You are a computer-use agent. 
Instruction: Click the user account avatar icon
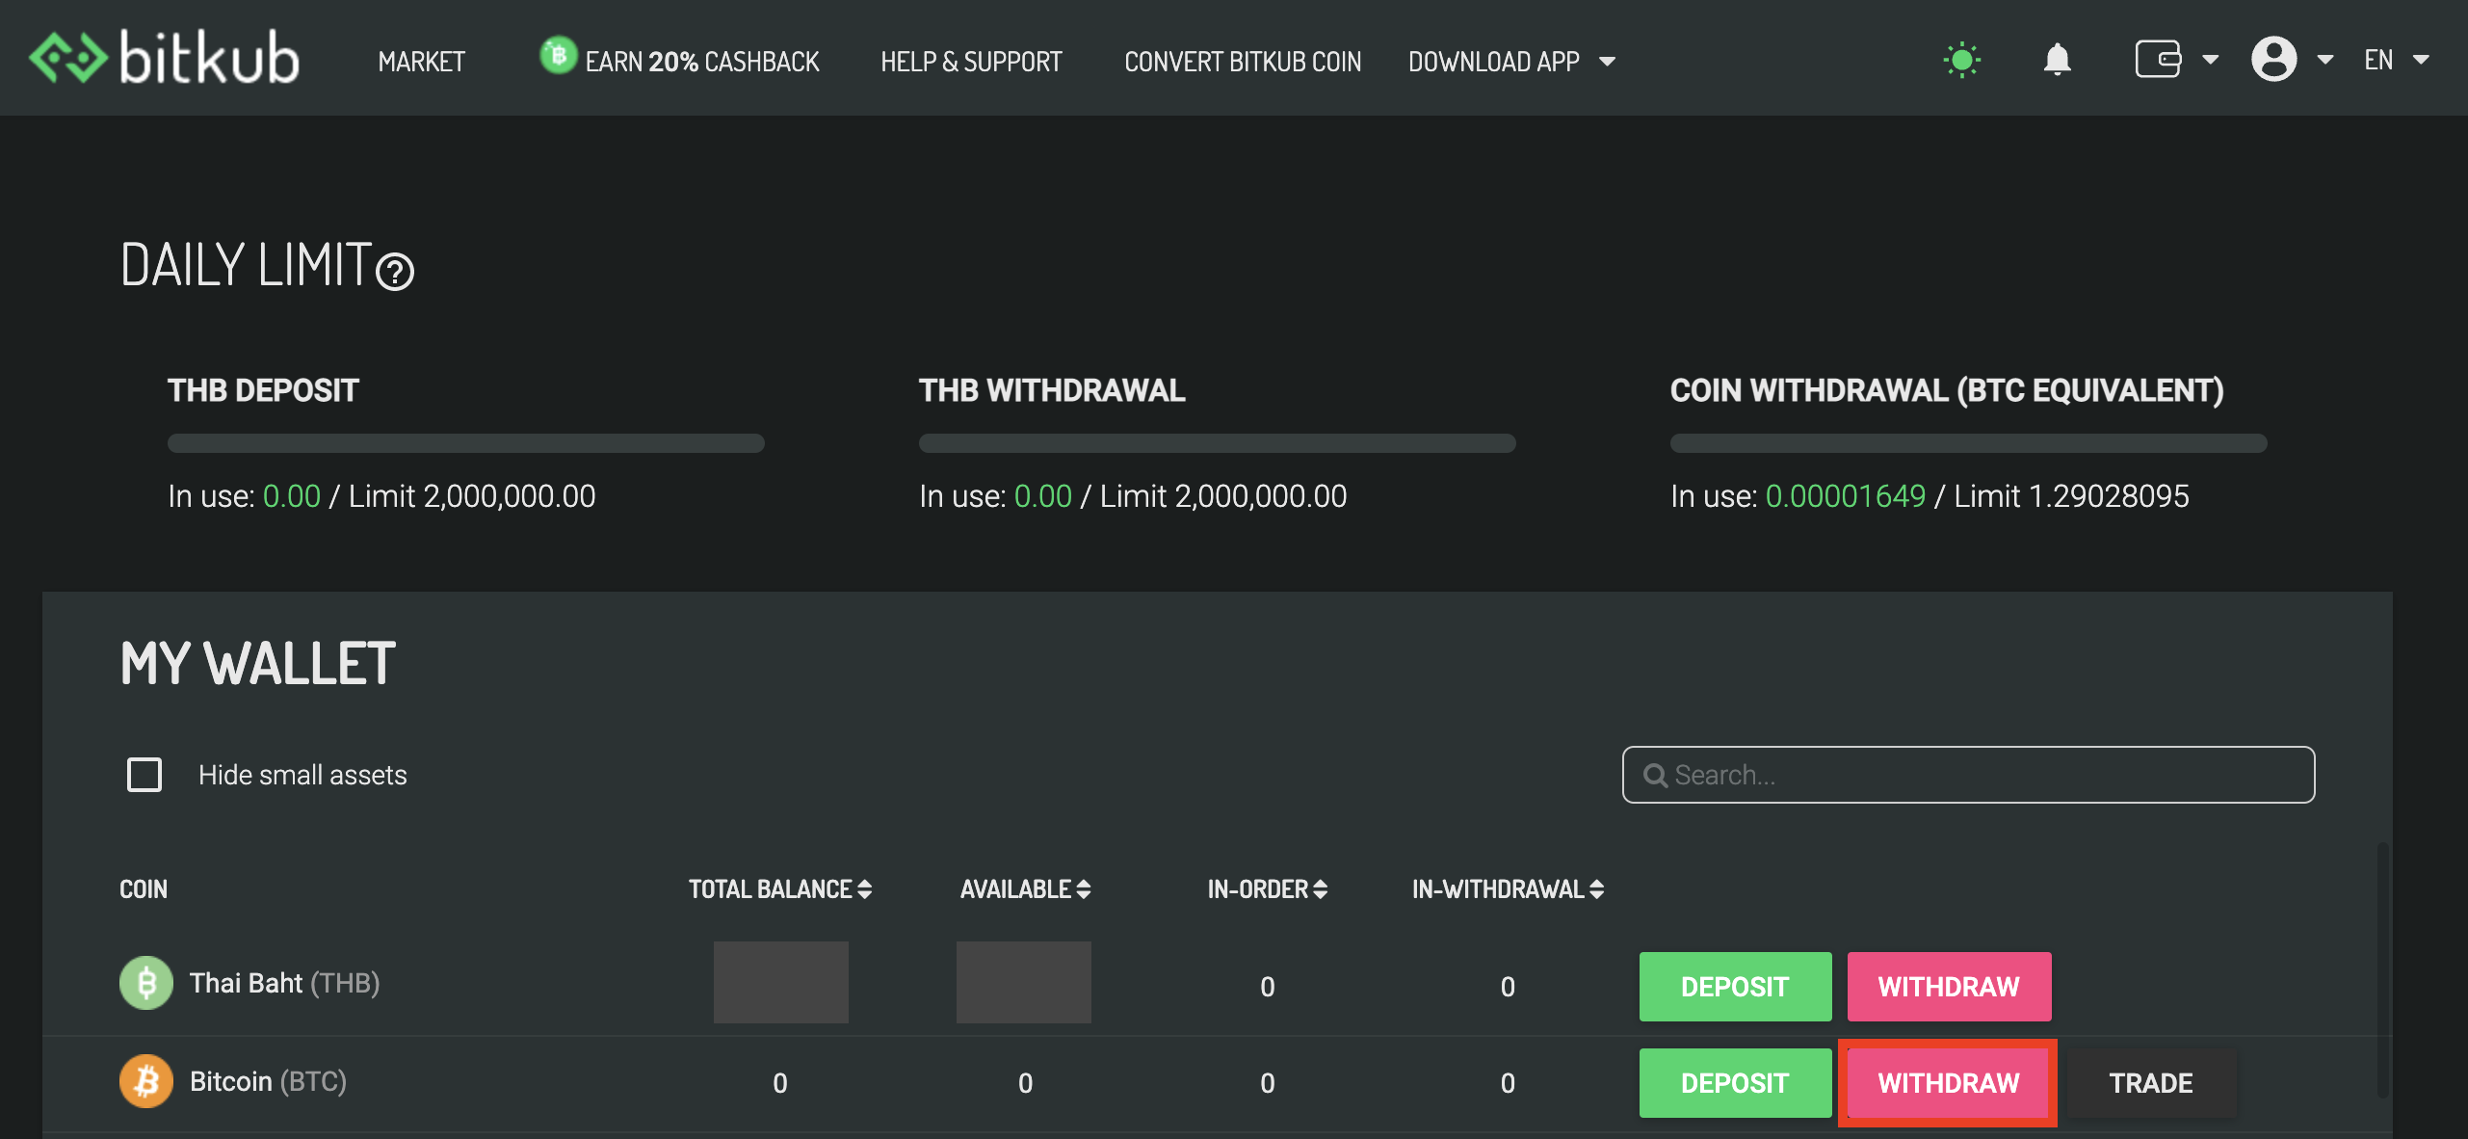click(2273, 60)
